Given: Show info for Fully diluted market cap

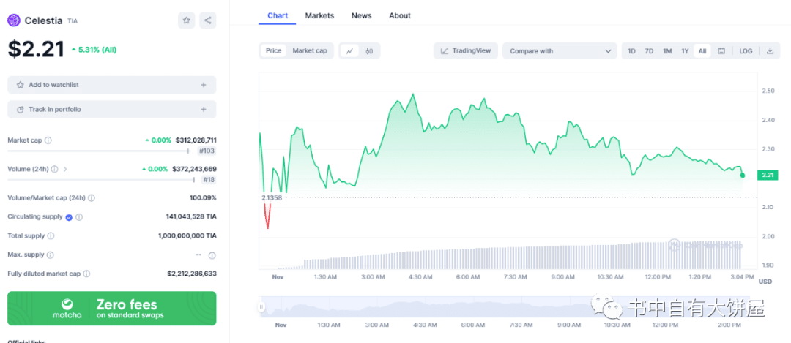Looking at the screenshot, I should click(86, 274).
